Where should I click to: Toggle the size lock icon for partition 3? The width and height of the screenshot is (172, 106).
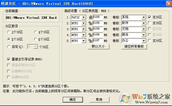point(90,29)
